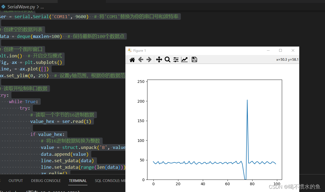Switch to the DEBUG CONSOLE tab
Viewport: 325px width, 192px height.
coord(46,181)
